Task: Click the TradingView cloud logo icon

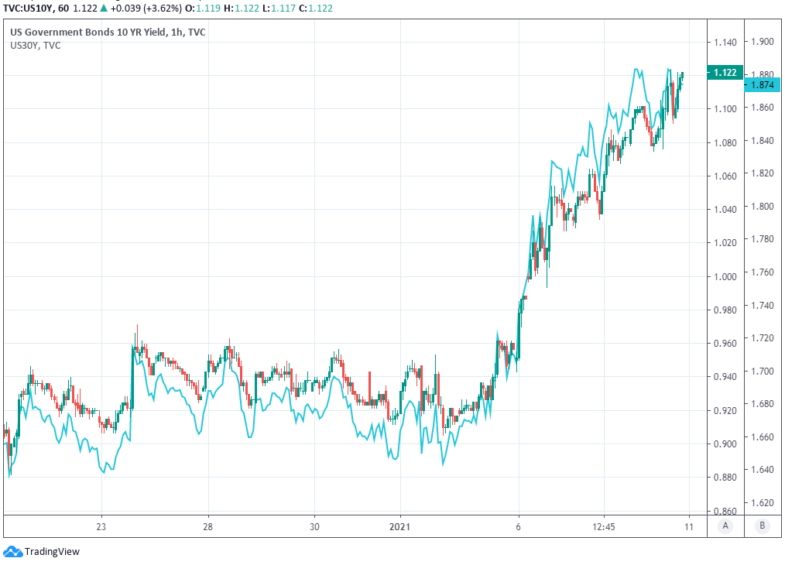Action: click(12, 551)
